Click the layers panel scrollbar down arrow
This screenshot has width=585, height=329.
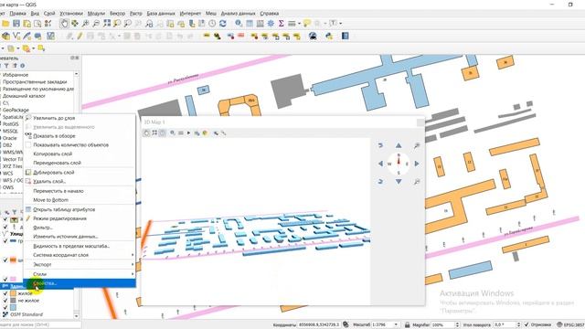pos(77,316)
